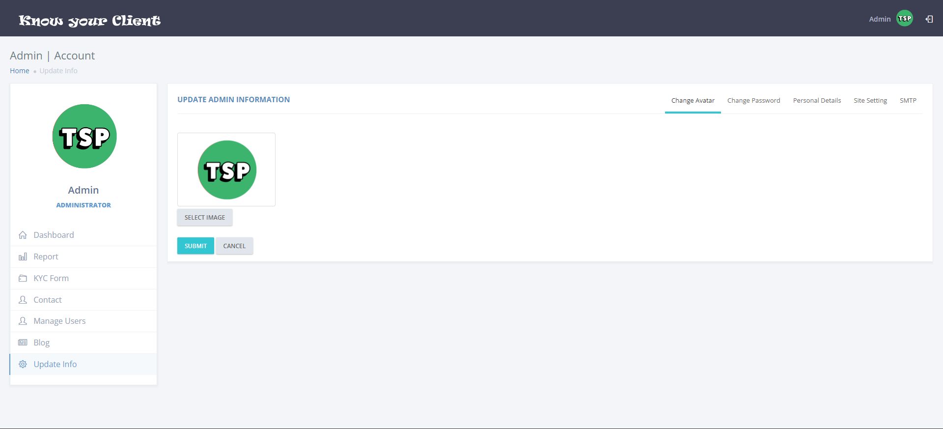Click the Update Info gear icon

coord(23,364)
